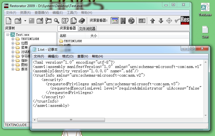This screenshot has width=215, height=136.
Task: Click the Res logo at toolbar right
Action: point(185,21)
